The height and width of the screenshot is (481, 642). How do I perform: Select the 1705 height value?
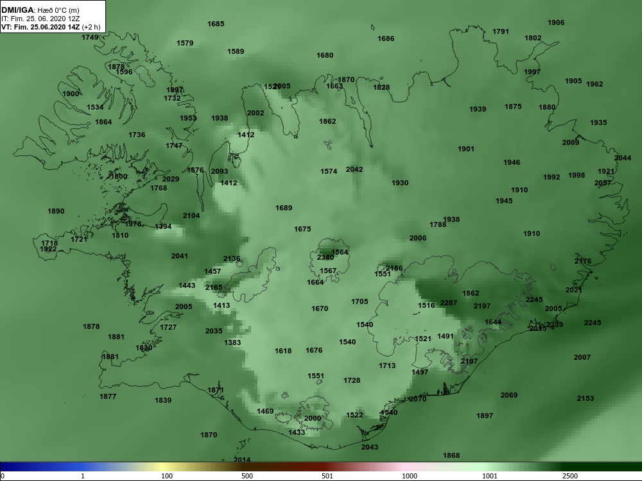[x=360, y=301]
